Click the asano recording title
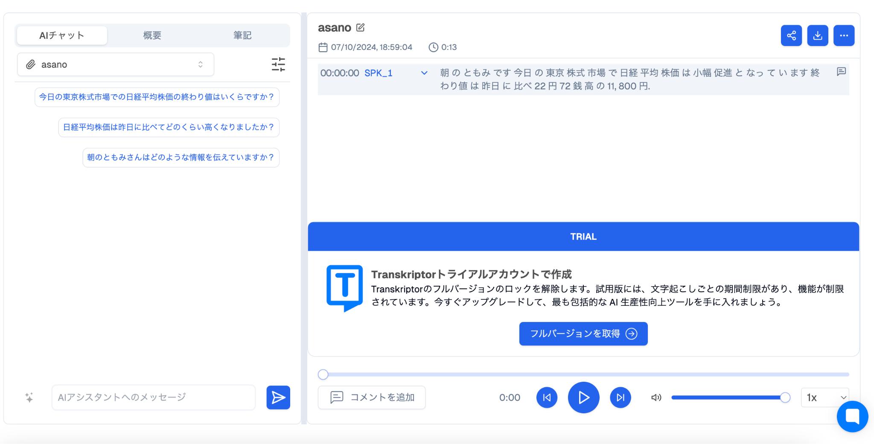Screen dimensions: 874x444 tap(335, 28)
